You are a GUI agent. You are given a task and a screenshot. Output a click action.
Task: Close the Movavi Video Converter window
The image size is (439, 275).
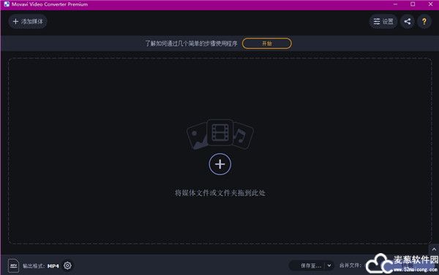(430, 4)
